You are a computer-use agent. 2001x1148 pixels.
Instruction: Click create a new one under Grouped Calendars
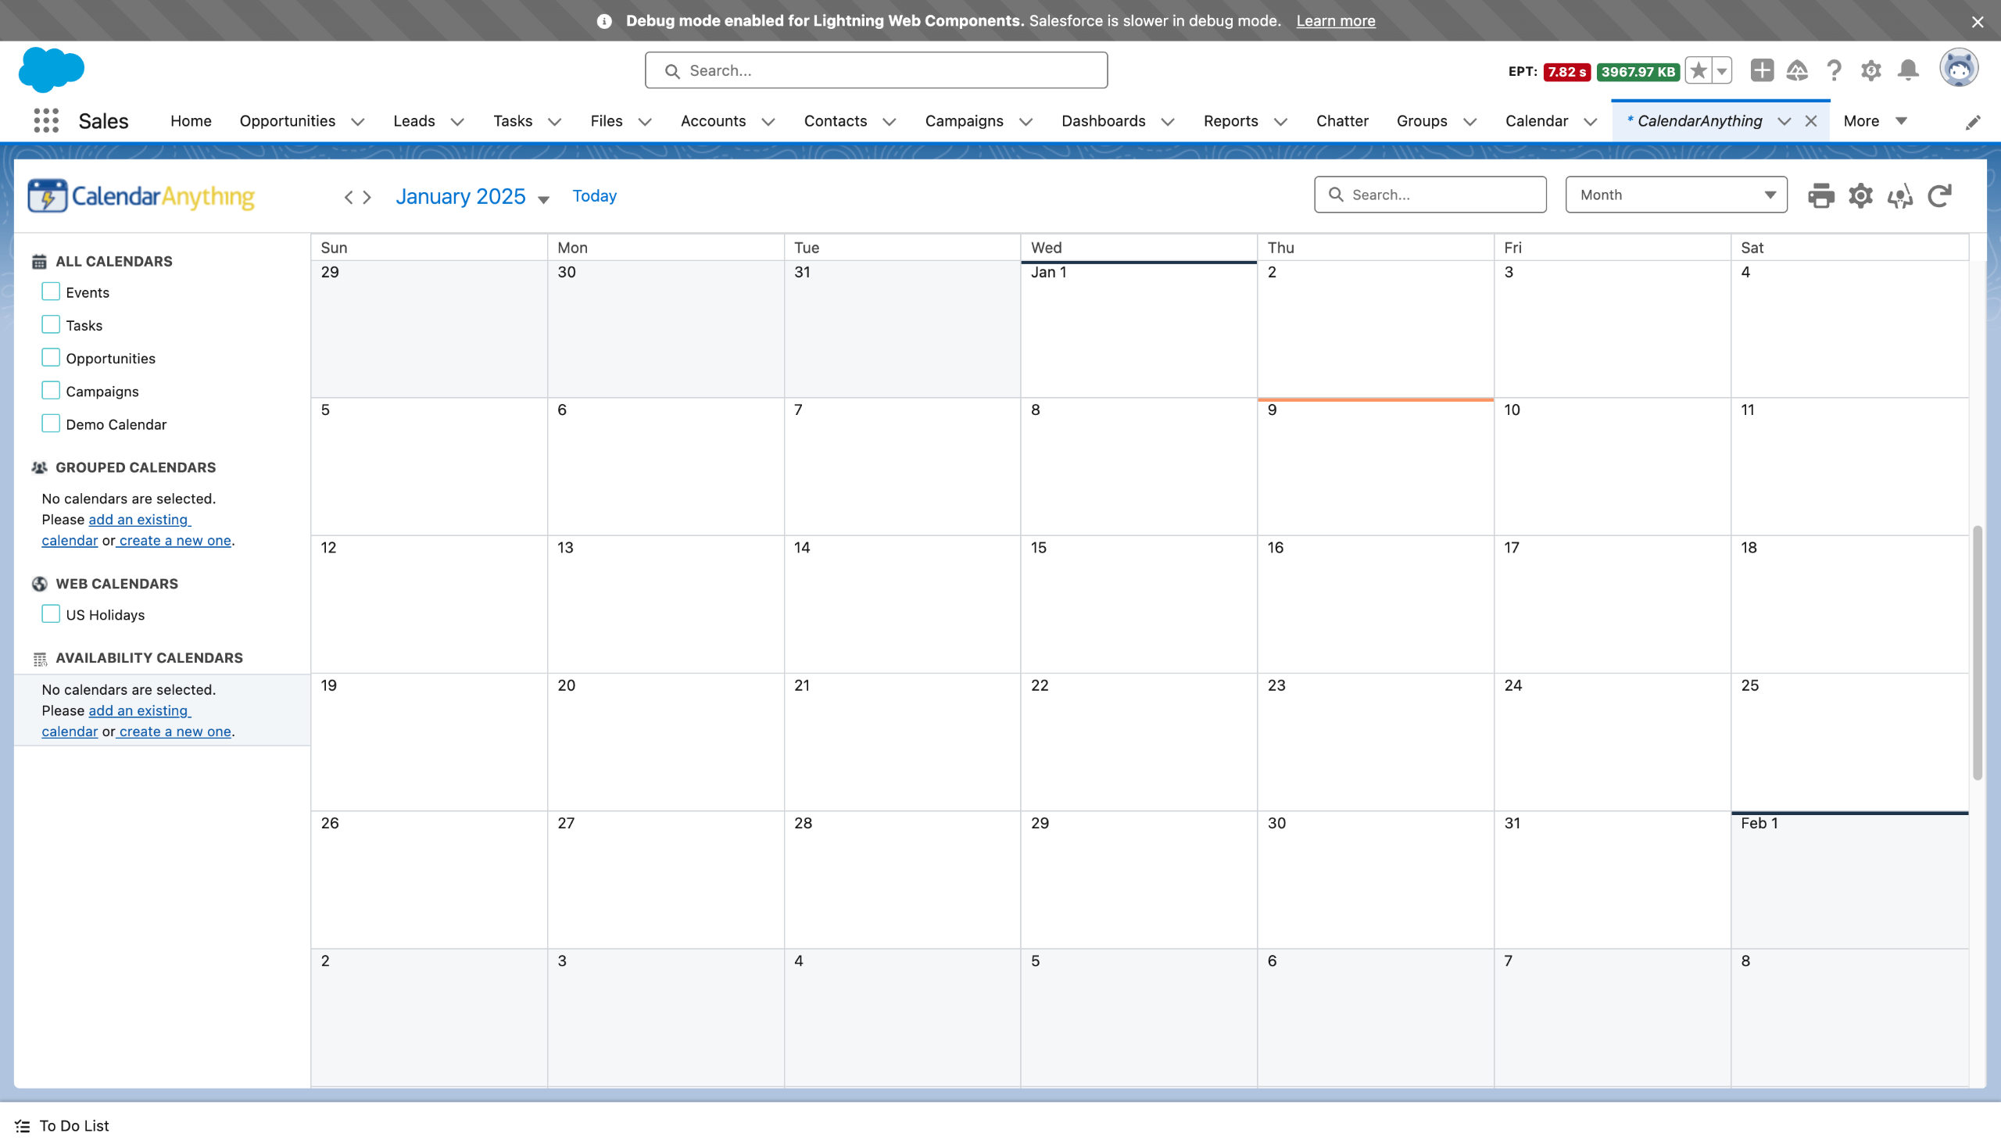(175, 540)
